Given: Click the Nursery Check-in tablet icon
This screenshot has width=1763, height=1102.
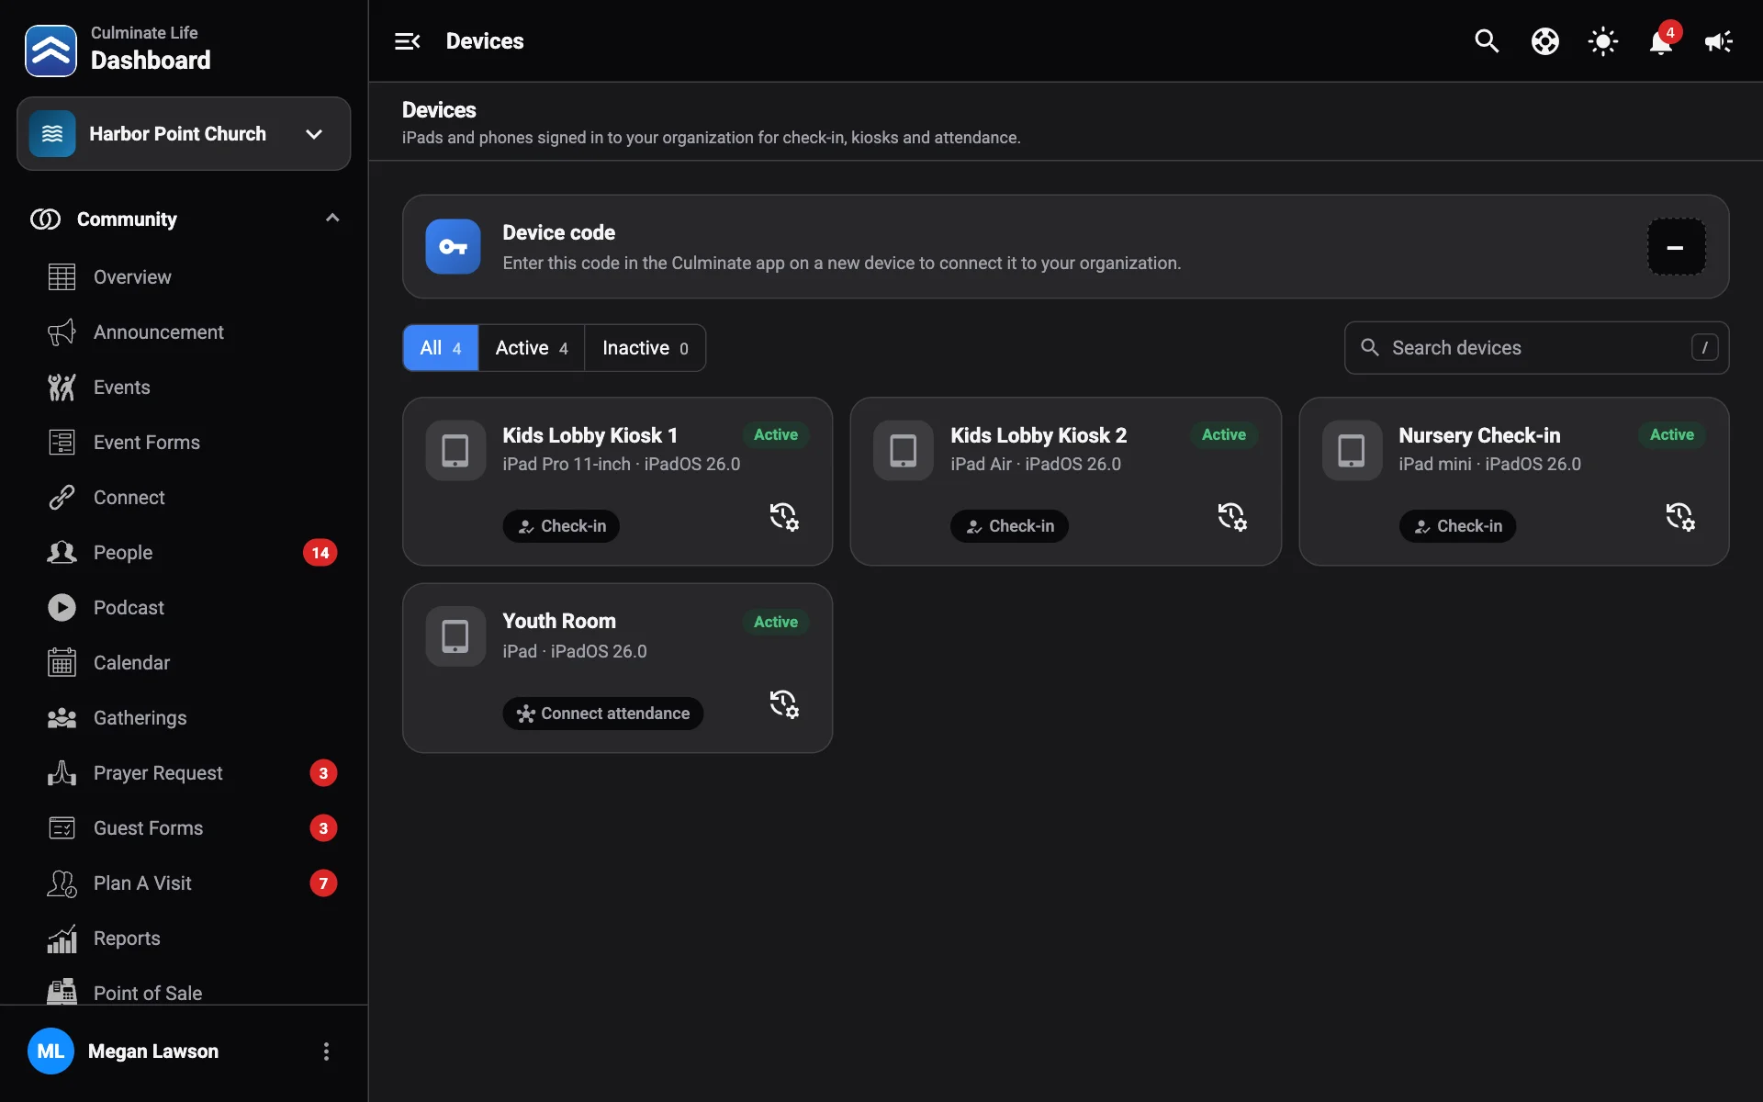Looking at the screenshot, I should [1352, 451].
